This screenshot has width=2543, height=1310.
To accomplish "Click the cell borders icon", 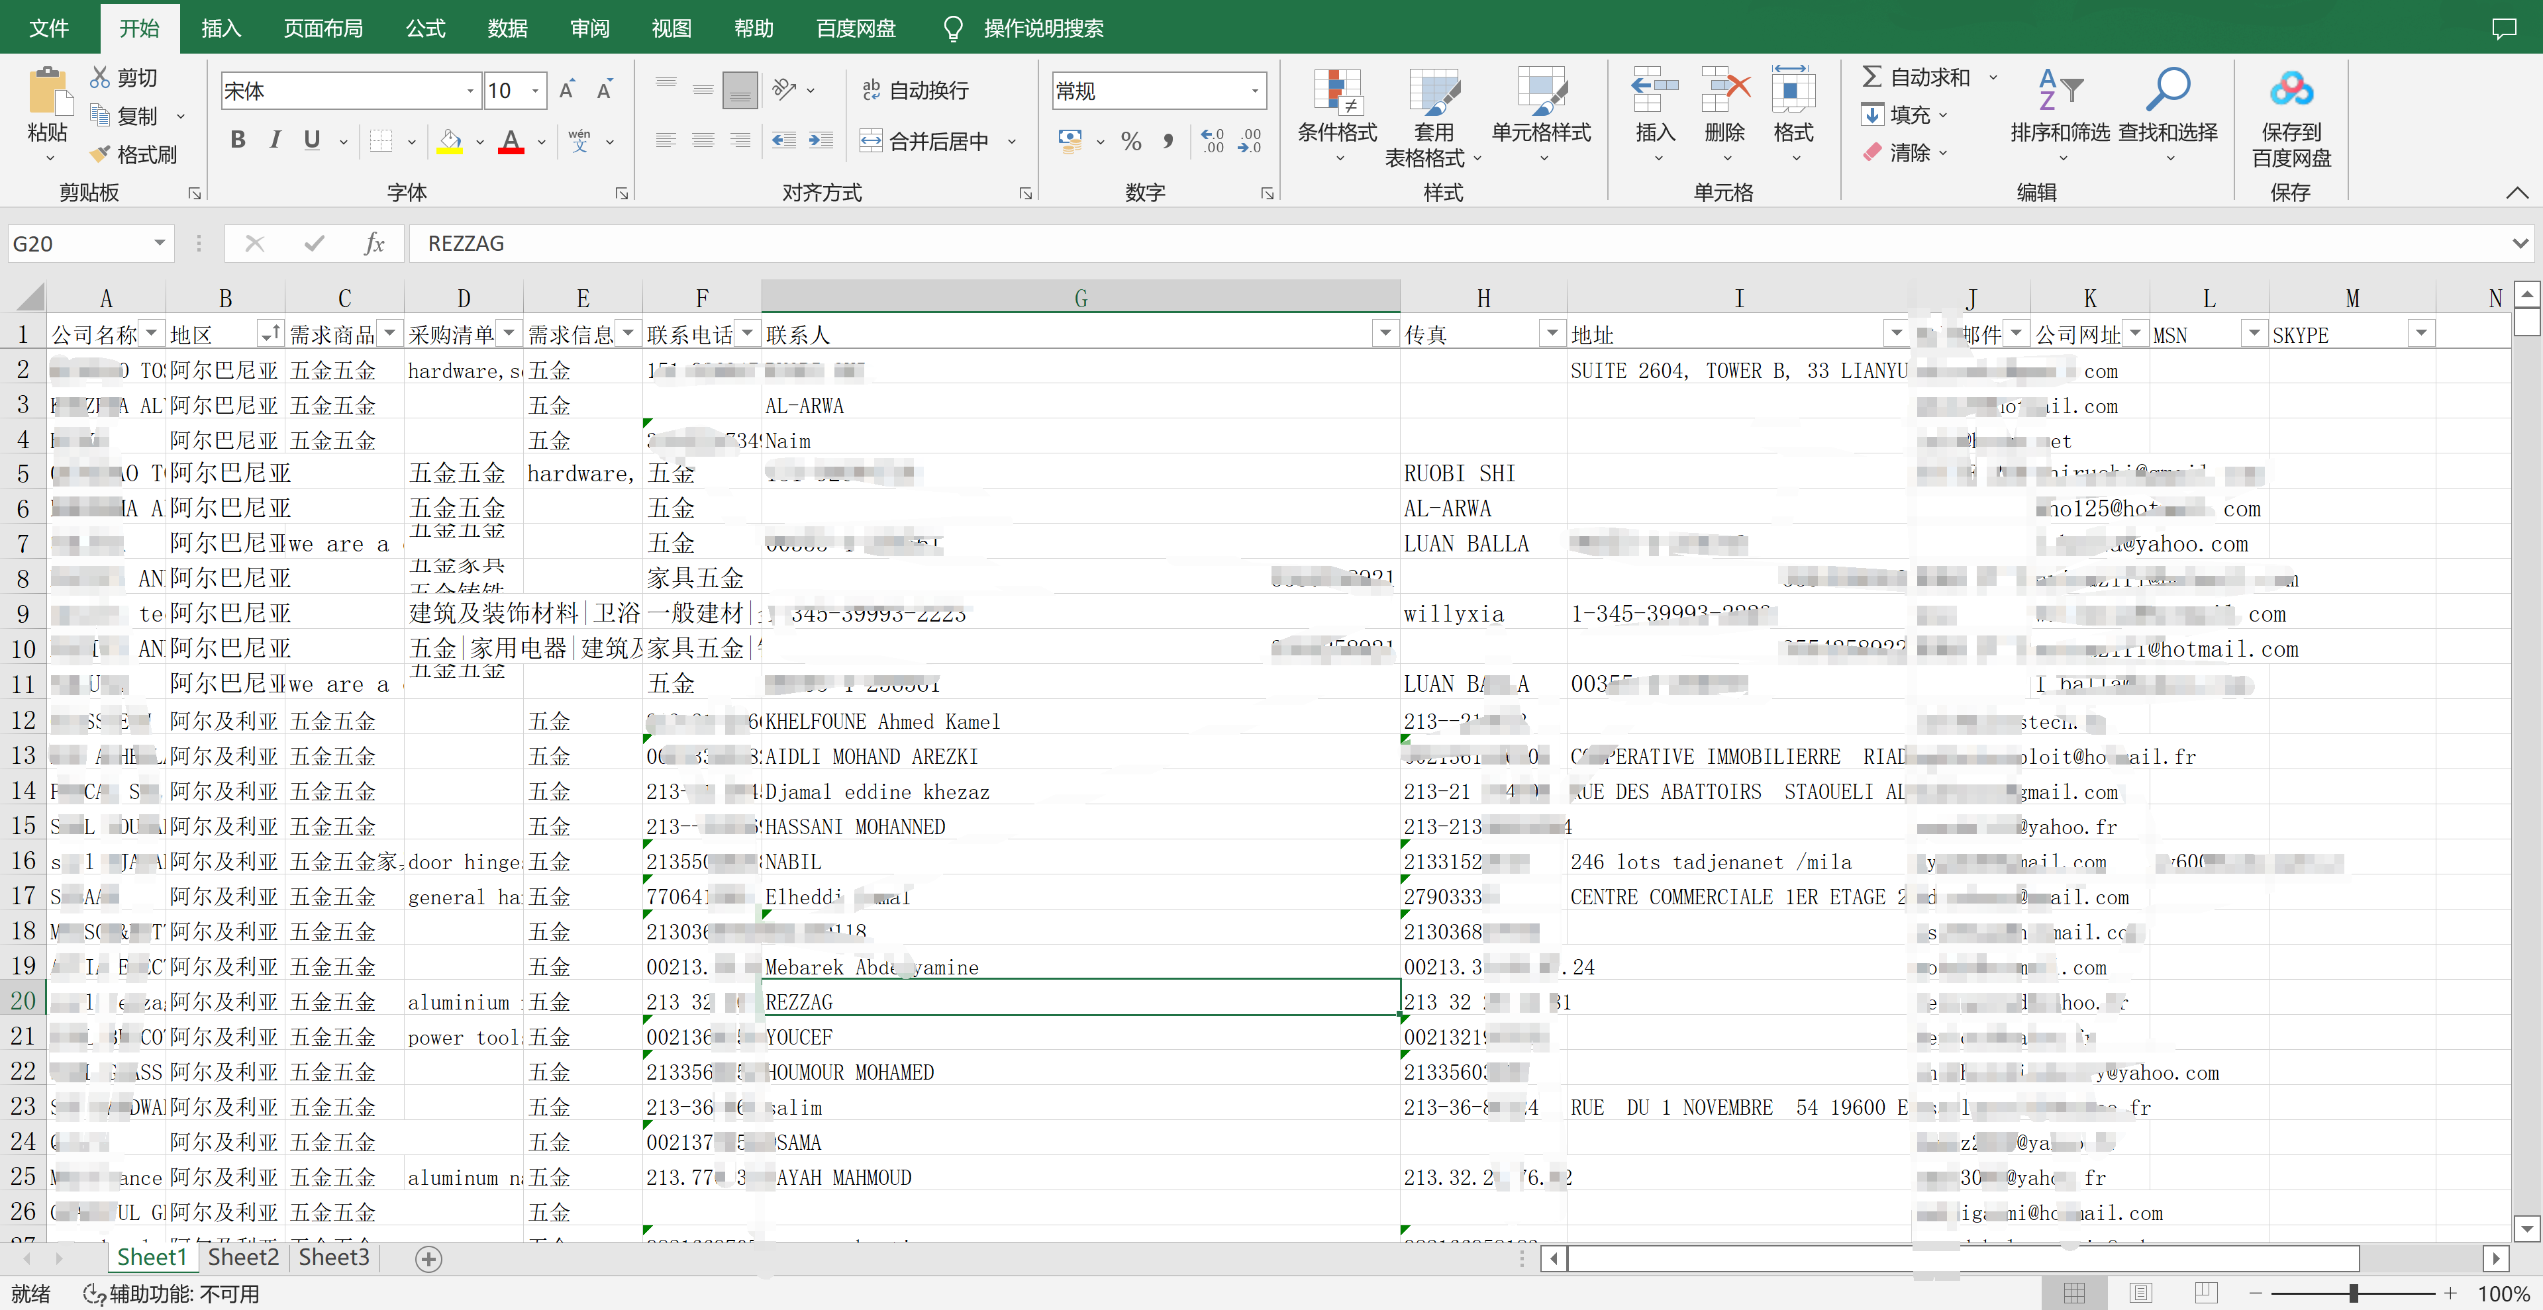I will 381,141.
